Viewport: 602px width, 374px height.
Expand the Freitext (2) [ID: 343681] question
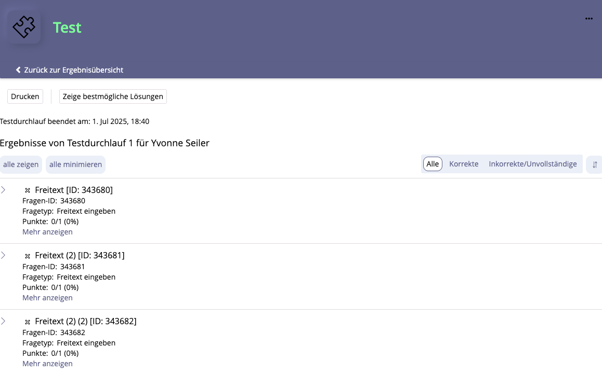[4, 255]
